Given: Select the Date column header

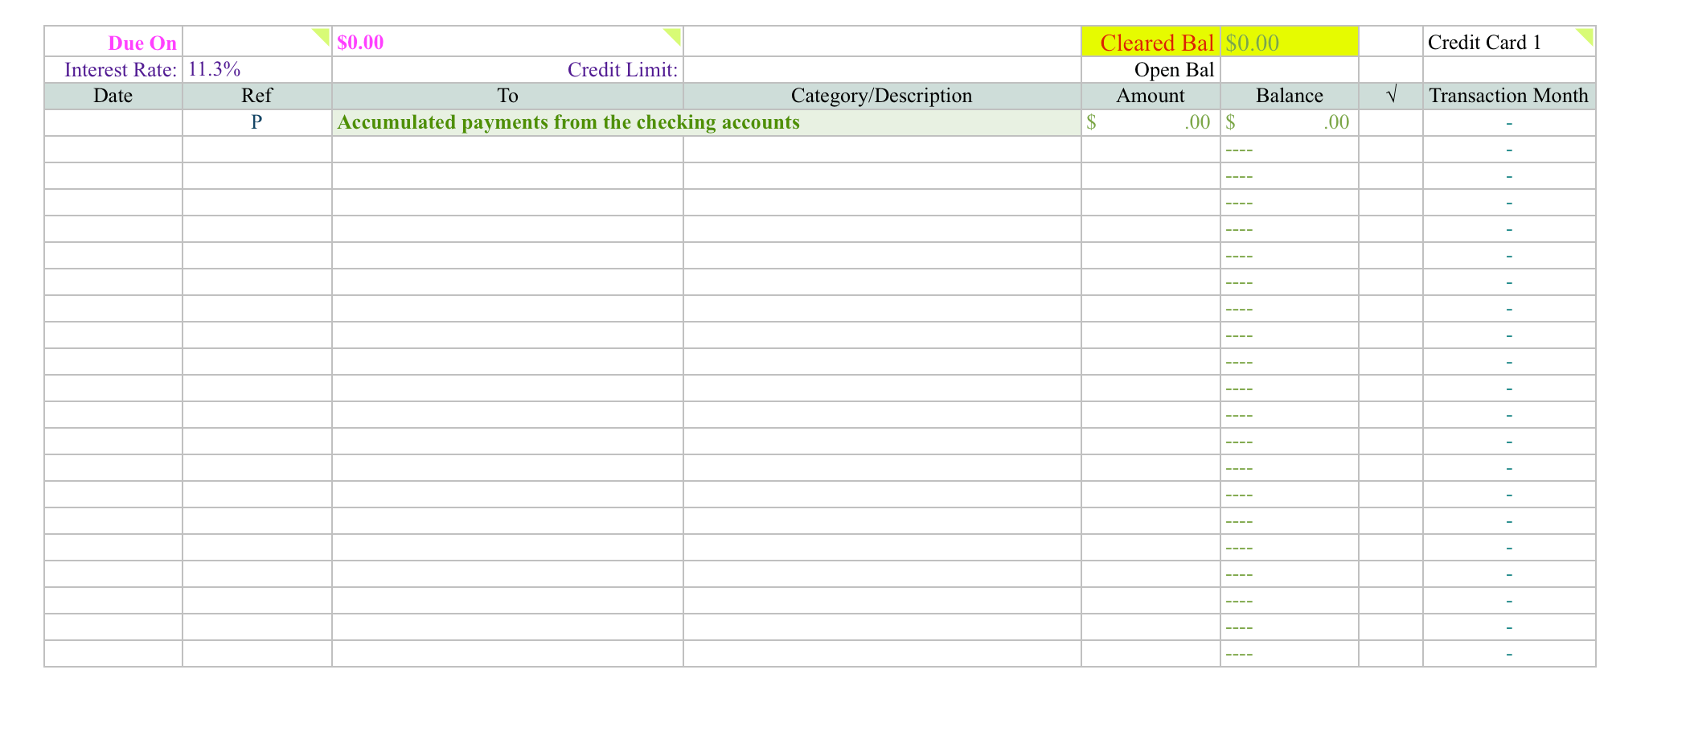Looking at the screenshot, I should pyautogui.click(x=113, y=95).
